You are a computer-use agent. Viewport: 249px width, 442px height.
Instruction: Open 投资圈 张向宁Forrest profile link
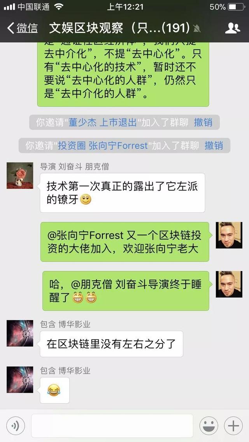coord(103,145)
